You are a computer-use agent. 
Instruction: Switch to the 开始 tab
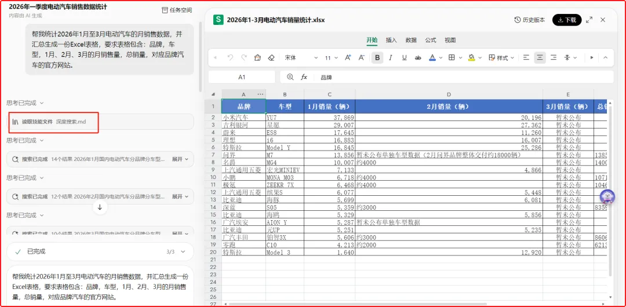point(372,41)
